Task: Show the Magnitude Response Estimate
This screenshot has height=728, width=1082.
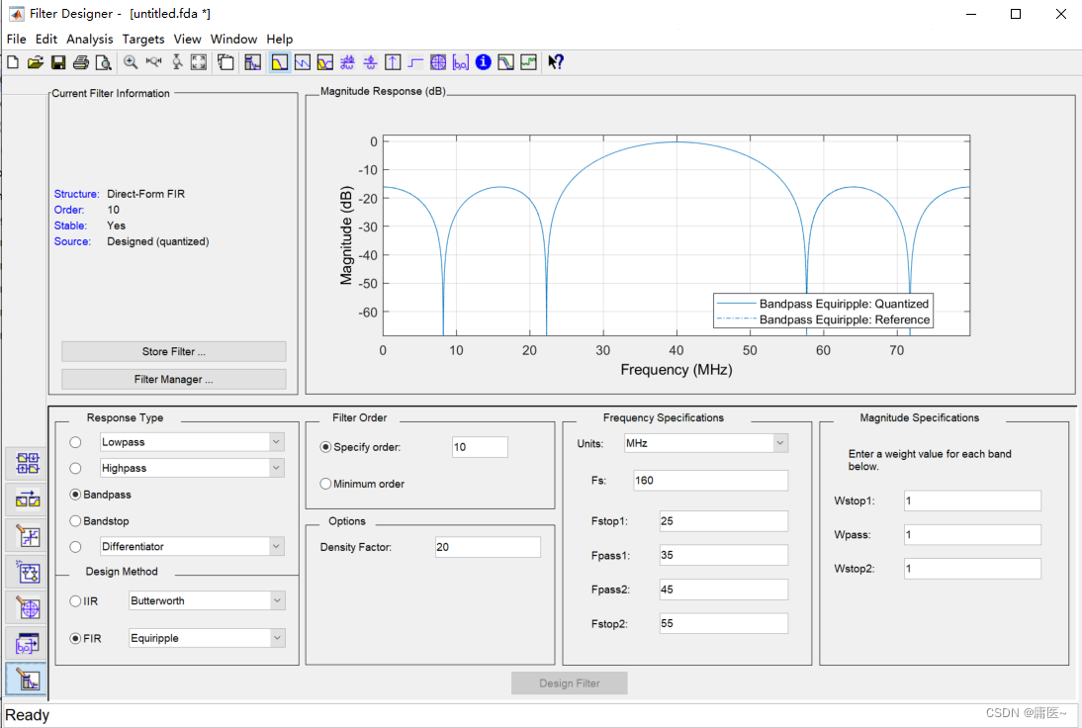Action: [x=505, y=62]
